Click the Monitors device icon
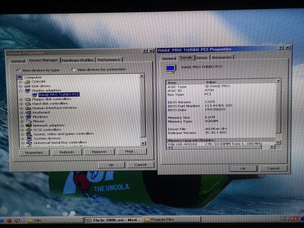The width and height of the screenshot is (304, 228). (x=28, y=117)
